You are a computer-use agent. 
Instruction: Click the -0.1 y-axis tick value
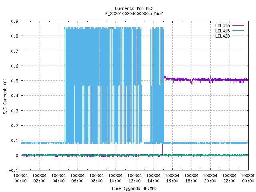(x=13, y=170)
